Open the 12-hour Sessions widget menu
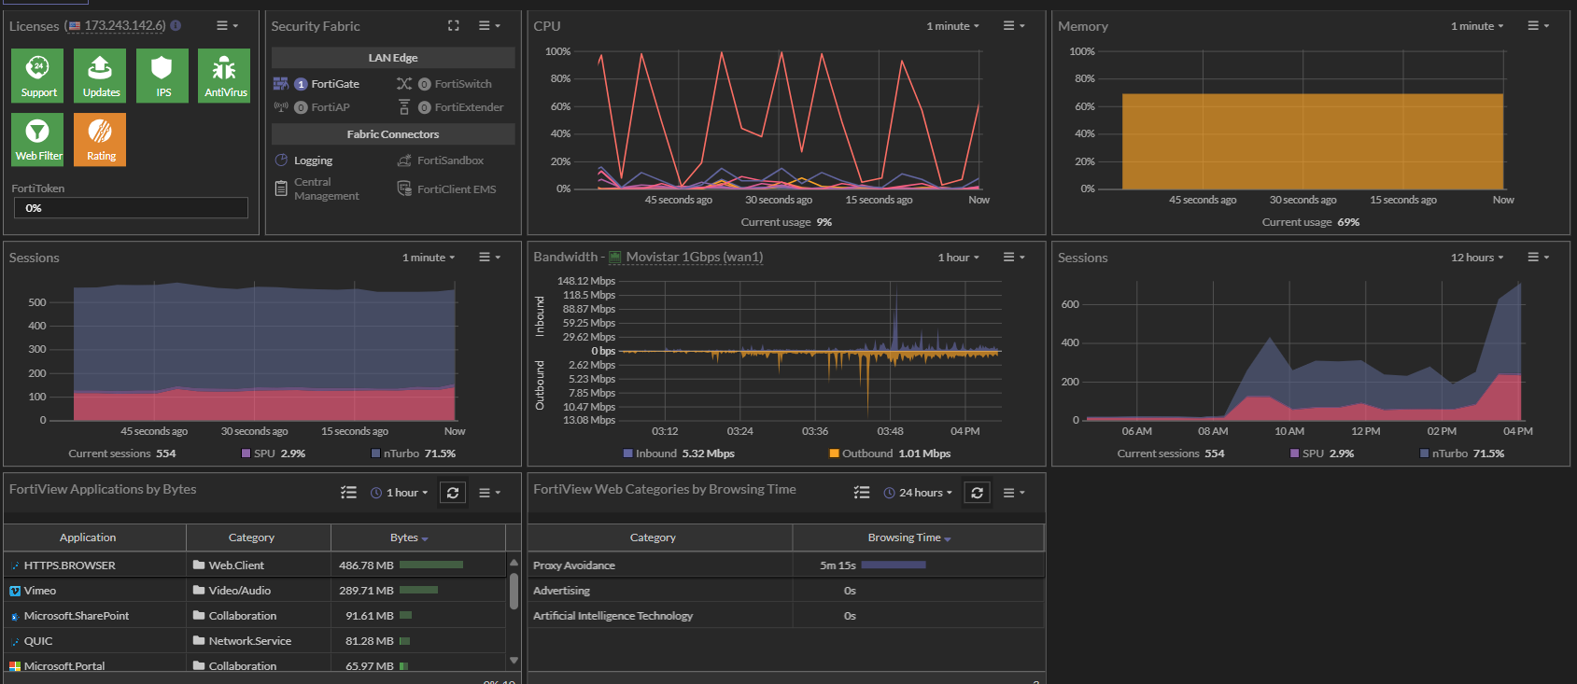This screenshot has width=1577, height=684. click(1538, 258)
